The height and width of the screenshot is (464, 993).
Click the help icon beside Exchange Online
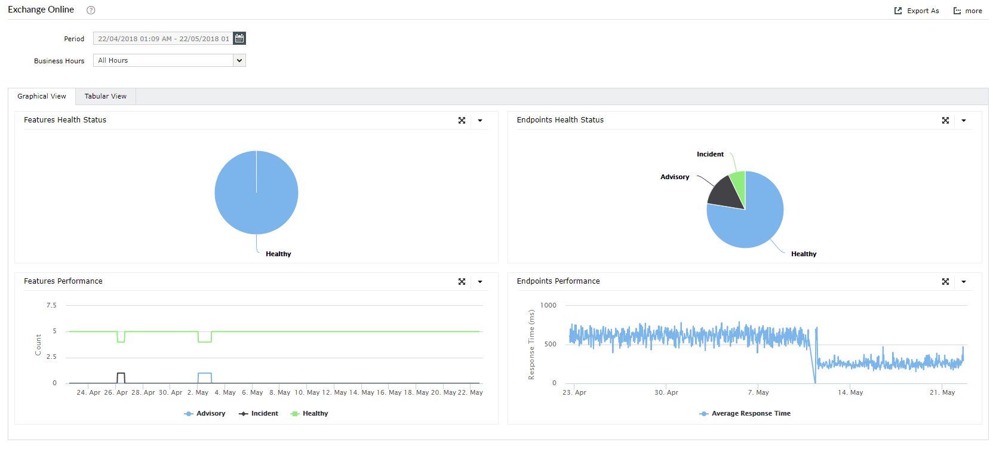[91, 10]
